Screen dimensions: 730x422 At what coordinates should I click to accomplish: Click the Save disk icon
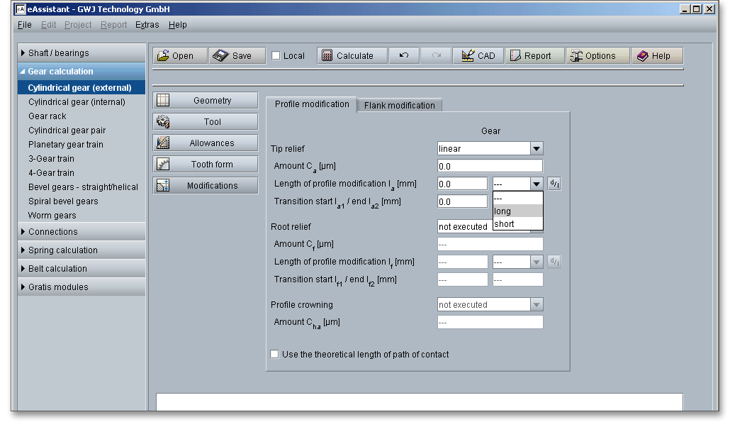(220, 56)
